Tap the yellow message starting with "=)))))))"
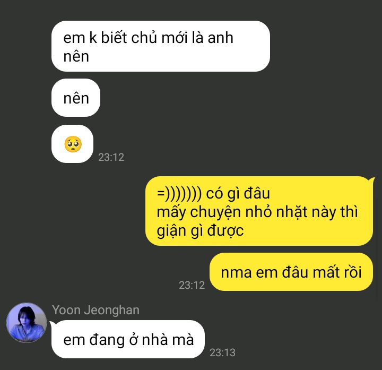 [x=259, y=211]
